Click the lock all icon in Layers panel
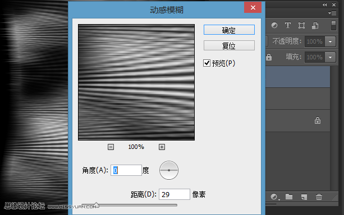The width and height of the screenshot is (344, 215). 269,57
